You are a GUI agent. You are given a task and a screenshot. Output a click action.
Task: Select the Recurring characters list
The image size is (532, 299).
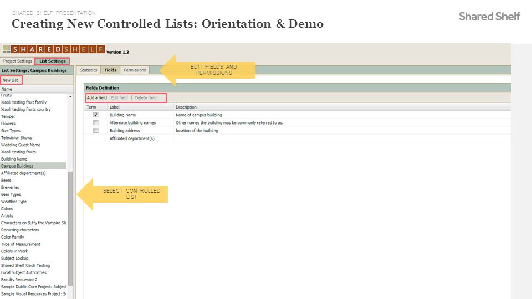pos(33,230)
